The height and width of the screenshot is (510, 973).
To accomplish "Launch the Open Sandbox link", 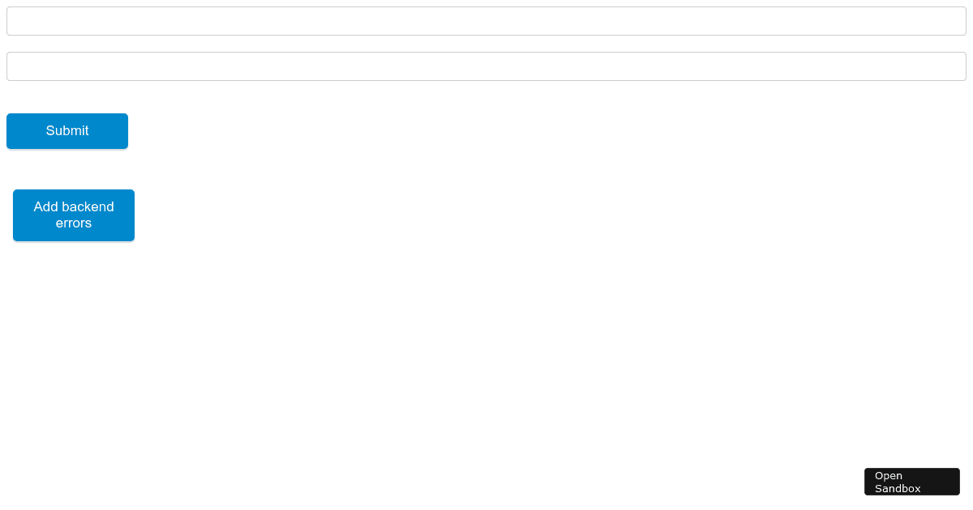I will coord(912,482).
